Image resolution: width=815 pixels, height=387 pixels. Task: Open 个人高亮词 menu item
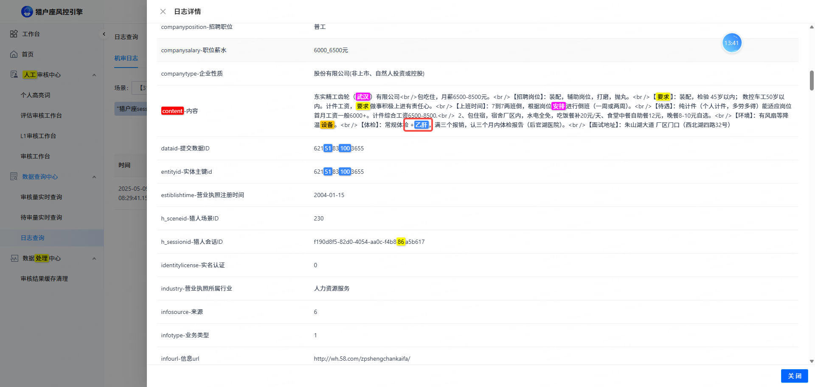coord(35,95)
